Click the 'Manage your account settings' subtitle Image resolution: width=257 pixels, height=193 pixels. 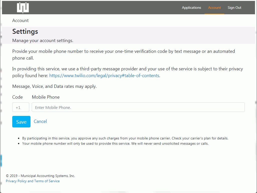click(43, 41)
